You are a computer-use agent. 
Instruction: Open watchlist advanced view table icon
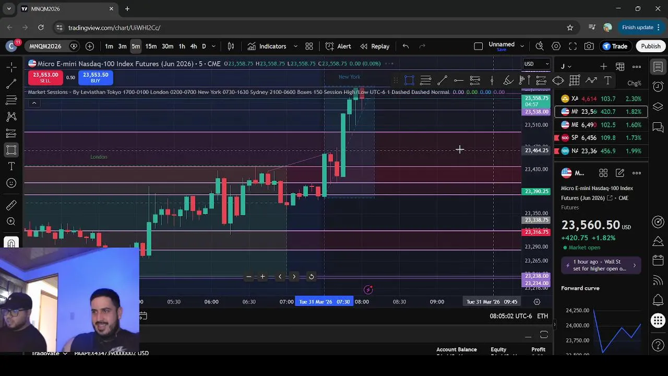coord(620,66)
